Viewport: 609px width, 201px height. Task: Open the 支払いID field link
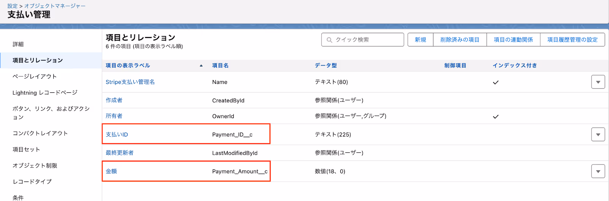click(x=117, y=135)
